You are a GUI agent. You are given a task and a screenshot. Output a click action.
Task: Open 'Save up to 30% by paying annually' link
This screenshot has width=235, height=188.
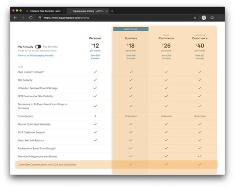pyautogui.click(x=36, y=56)
